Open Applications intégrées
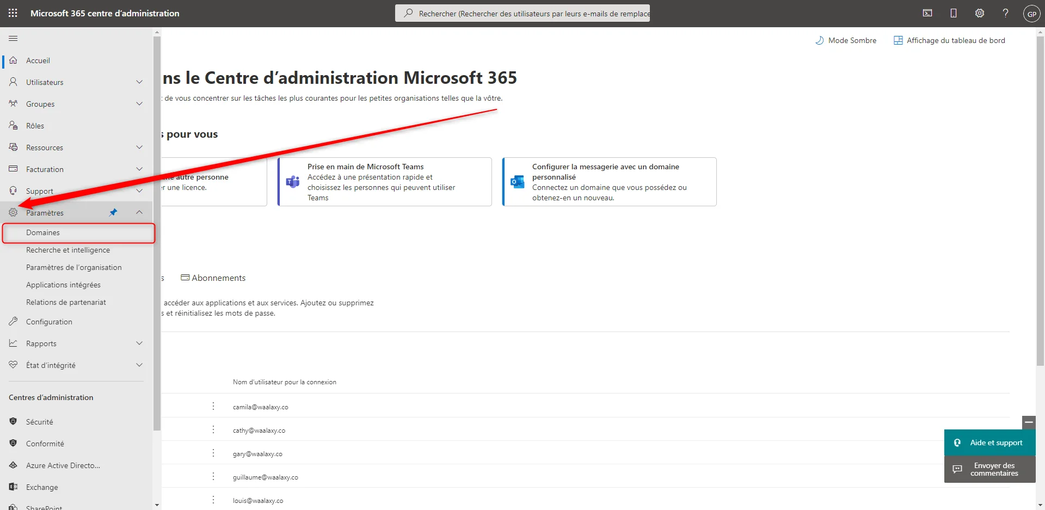 (x=63, y=285)
